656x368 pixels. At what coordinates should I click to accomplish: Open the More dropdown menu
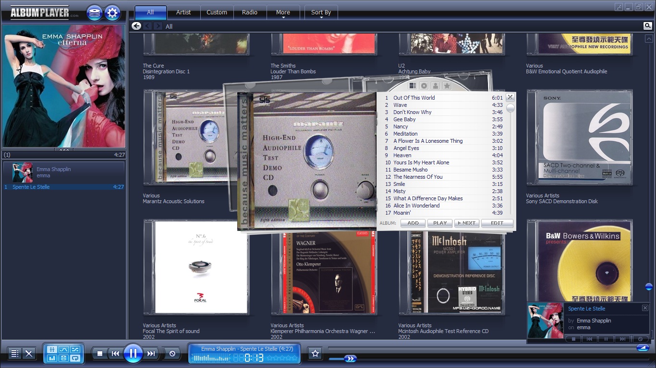283,13
